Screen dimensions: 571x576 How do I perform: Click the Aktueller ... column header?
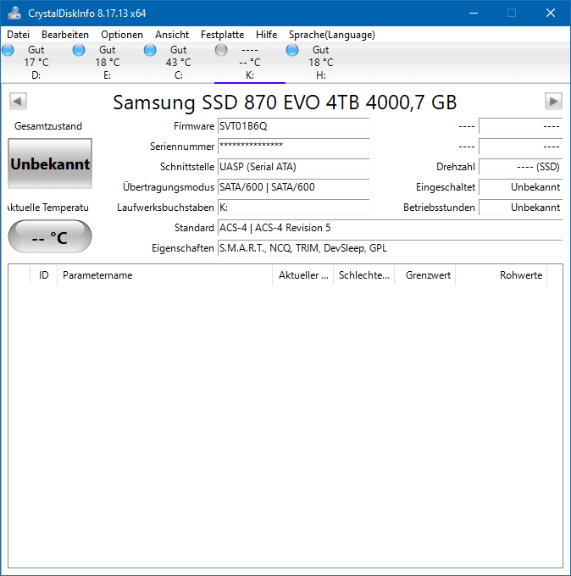[303, 275]
